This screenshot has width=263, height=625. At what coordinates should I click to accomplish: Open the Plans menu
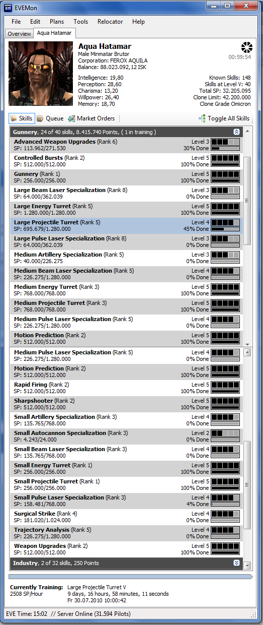click(57, 22)
